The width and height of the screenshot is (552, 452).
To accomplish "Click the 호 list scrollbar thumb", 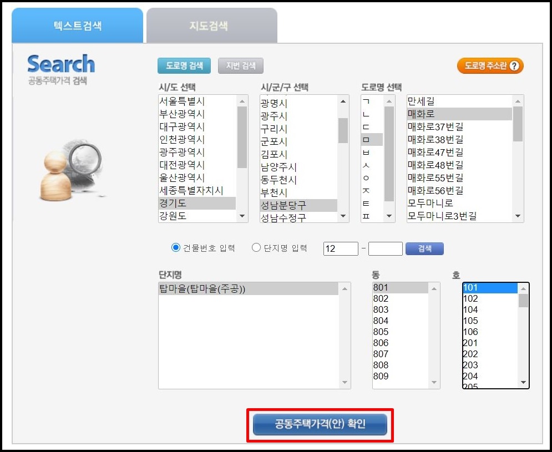I will click(524, 301).
